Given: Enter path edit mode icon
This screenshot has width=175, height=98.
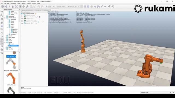Looking at the screenshot, I should (x=2, y=33).
